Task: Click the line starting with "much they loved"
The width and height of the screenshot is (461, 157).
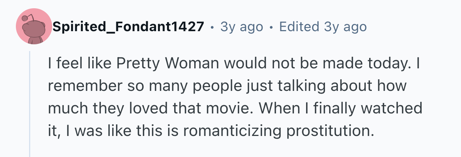Action: (234, 108)
